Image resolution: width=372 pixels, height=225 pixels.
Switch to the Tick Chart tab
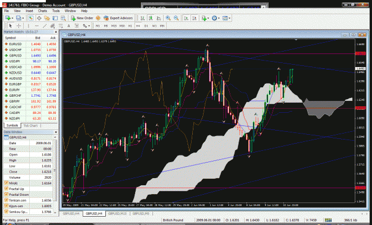30,126
